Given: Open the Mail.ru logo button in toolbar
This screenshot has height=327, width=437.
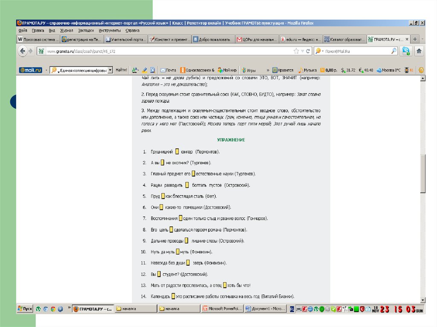Looking at the screenshot, I should point(30,70).
